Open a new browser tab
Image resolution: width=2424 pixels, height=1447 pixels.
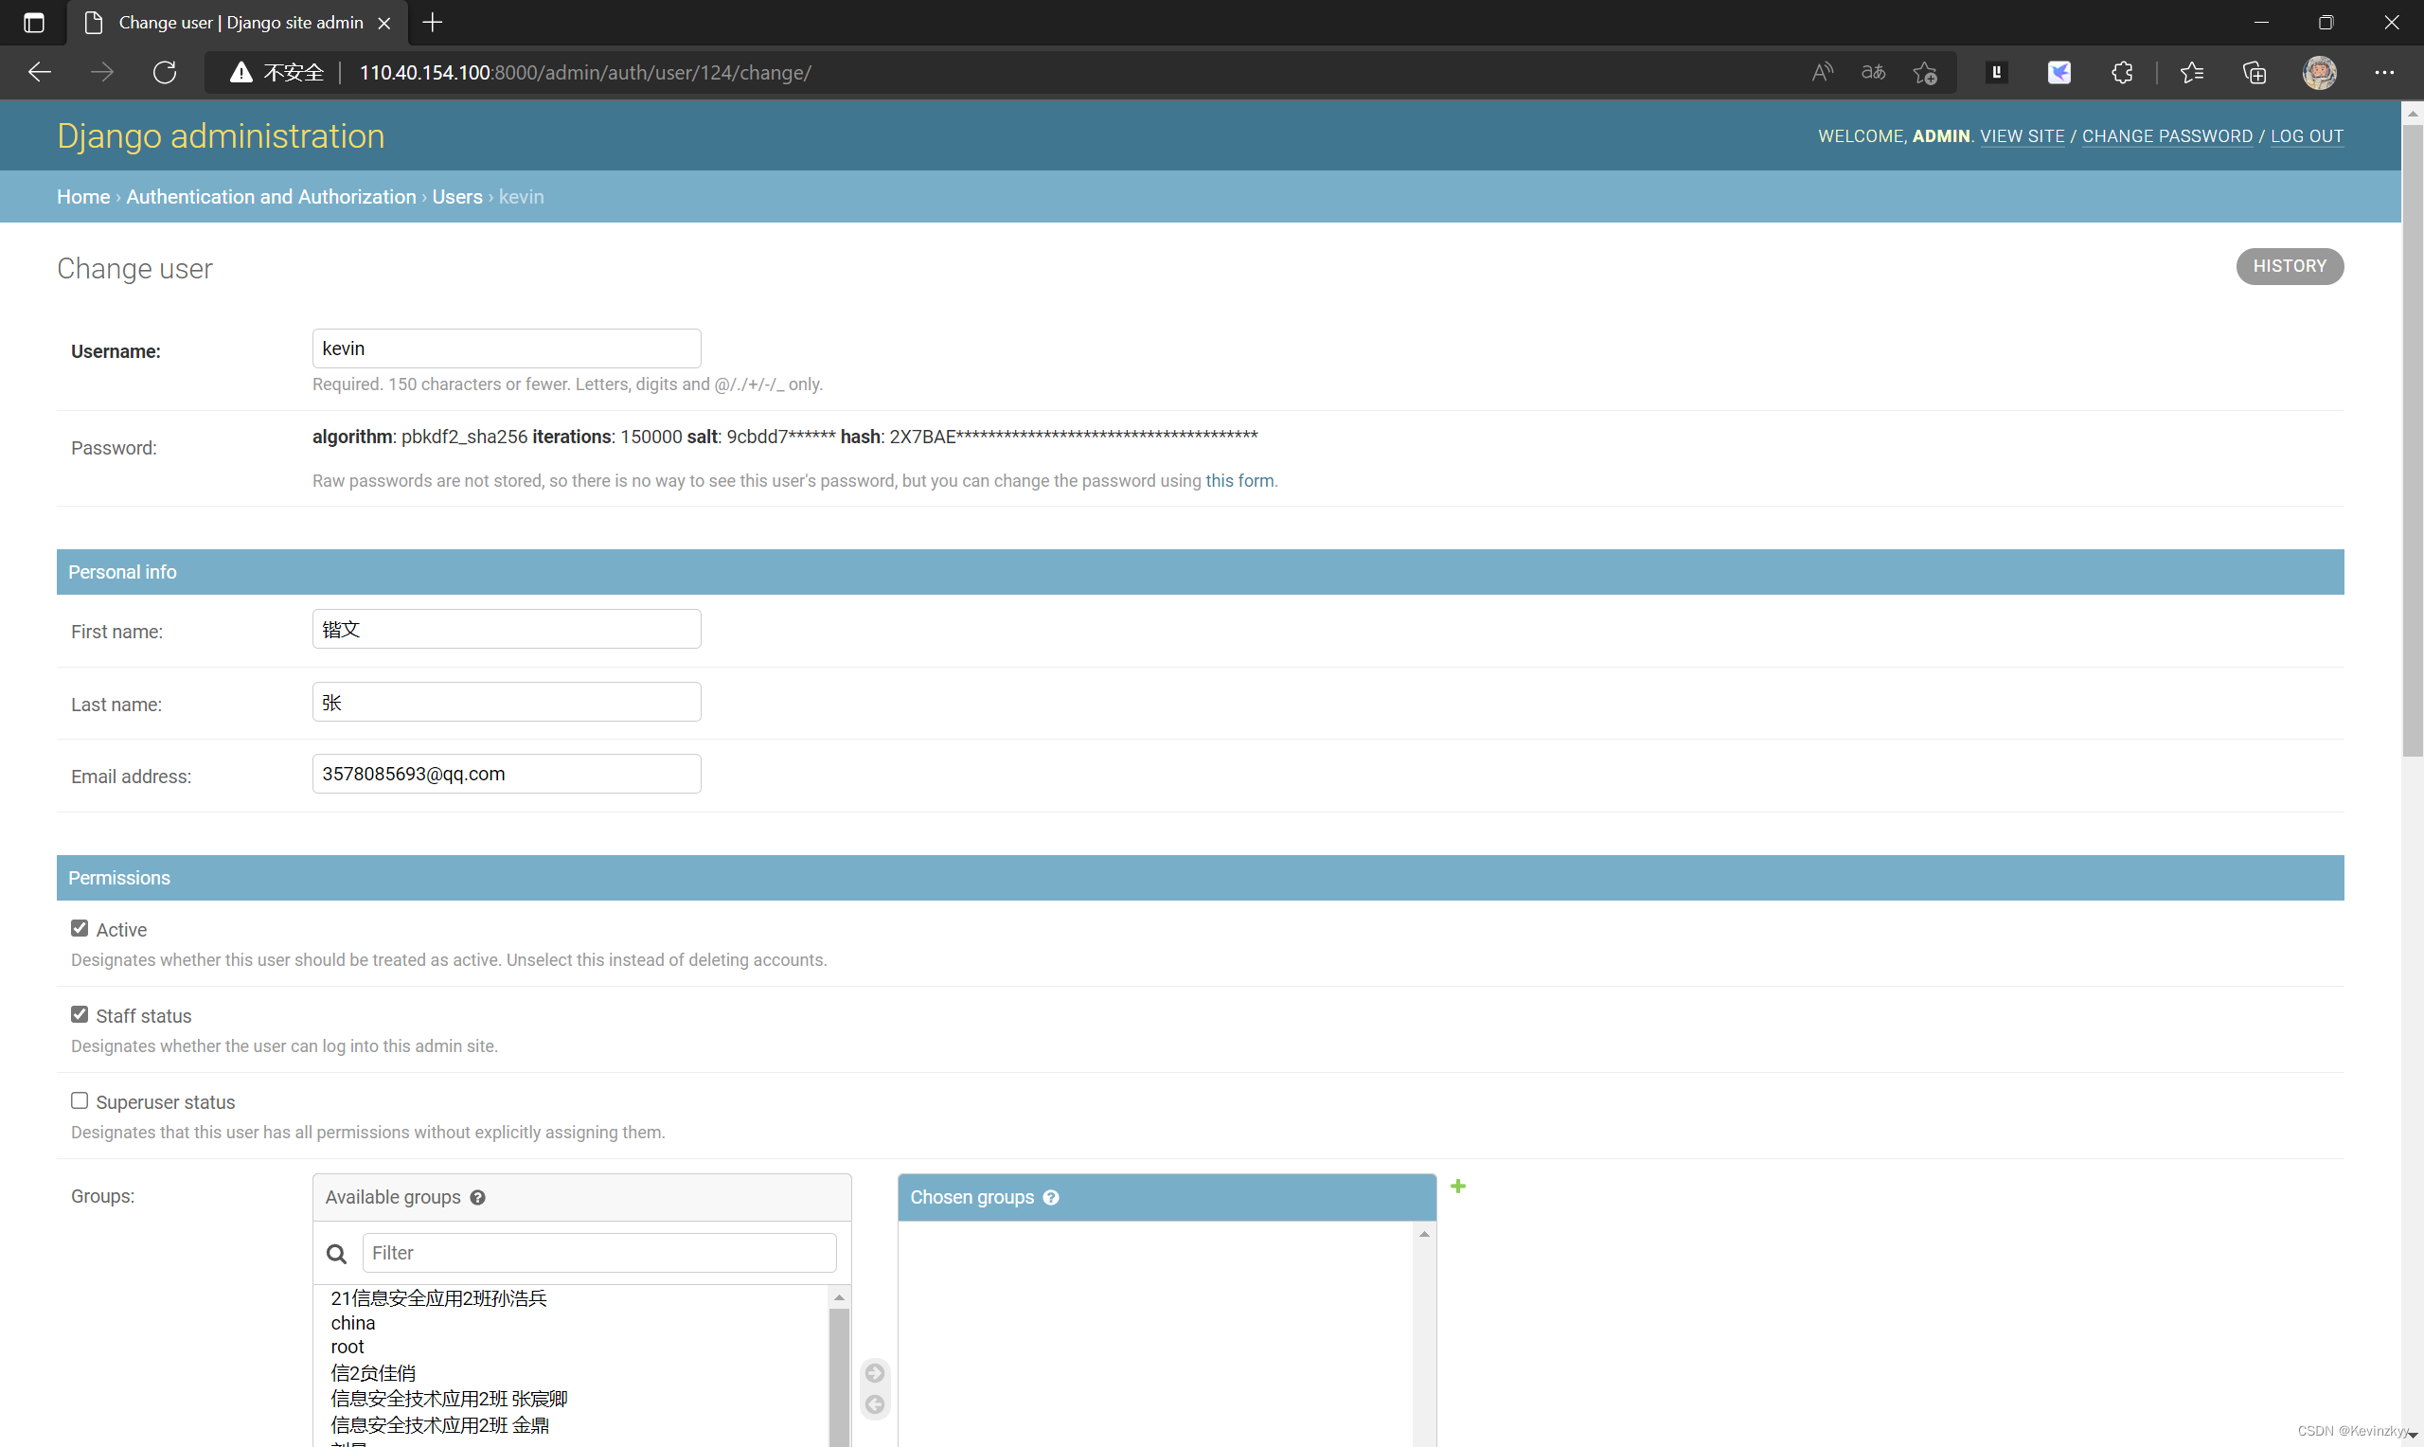[433, 23]
